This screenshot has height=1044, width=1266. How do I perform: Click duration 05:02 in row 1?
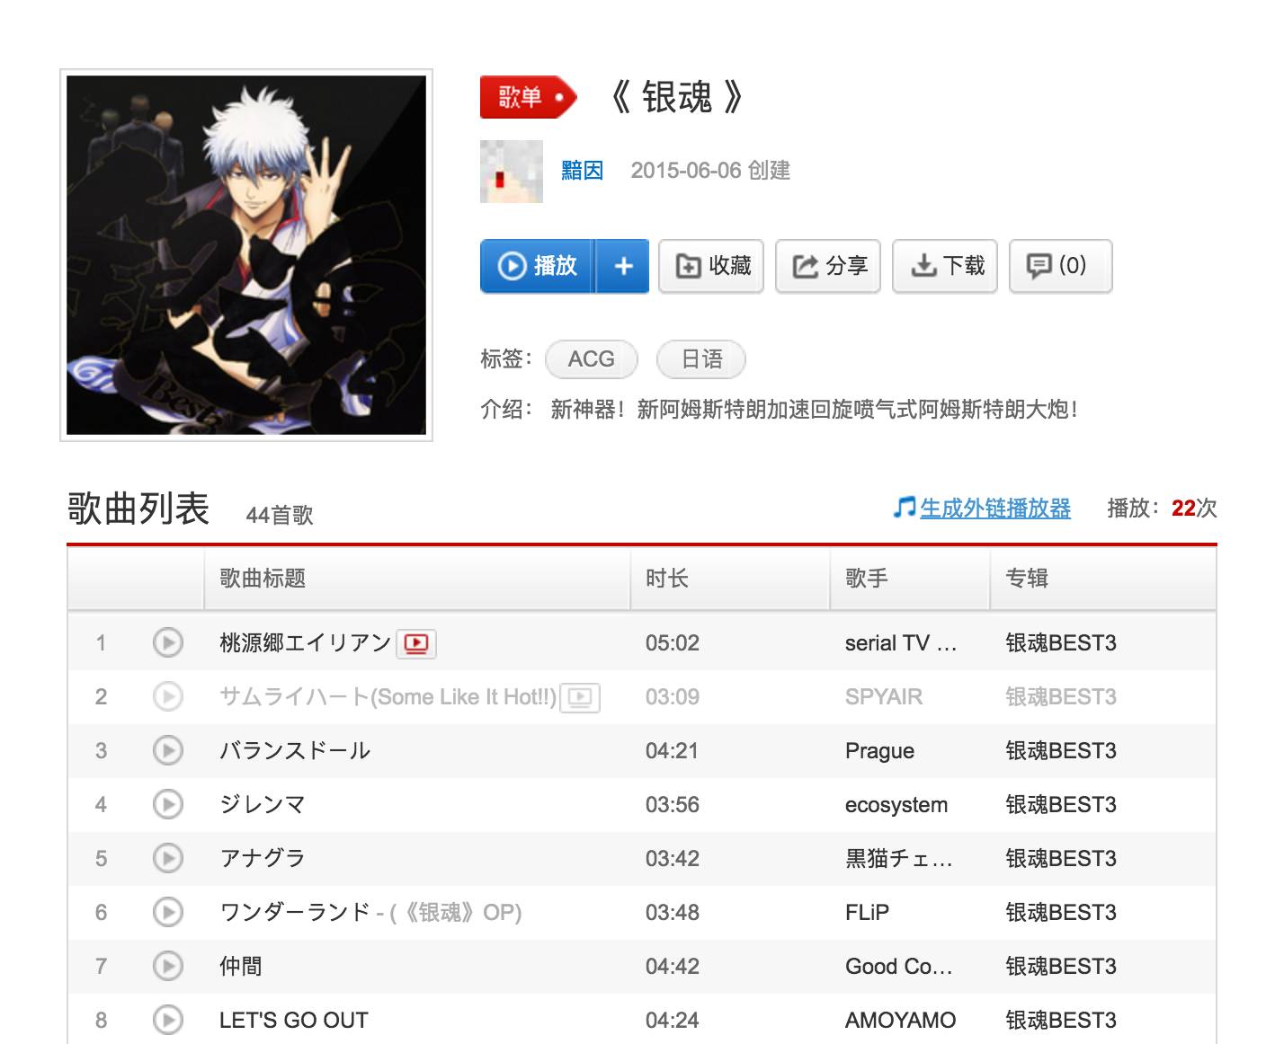click(673, 642)
